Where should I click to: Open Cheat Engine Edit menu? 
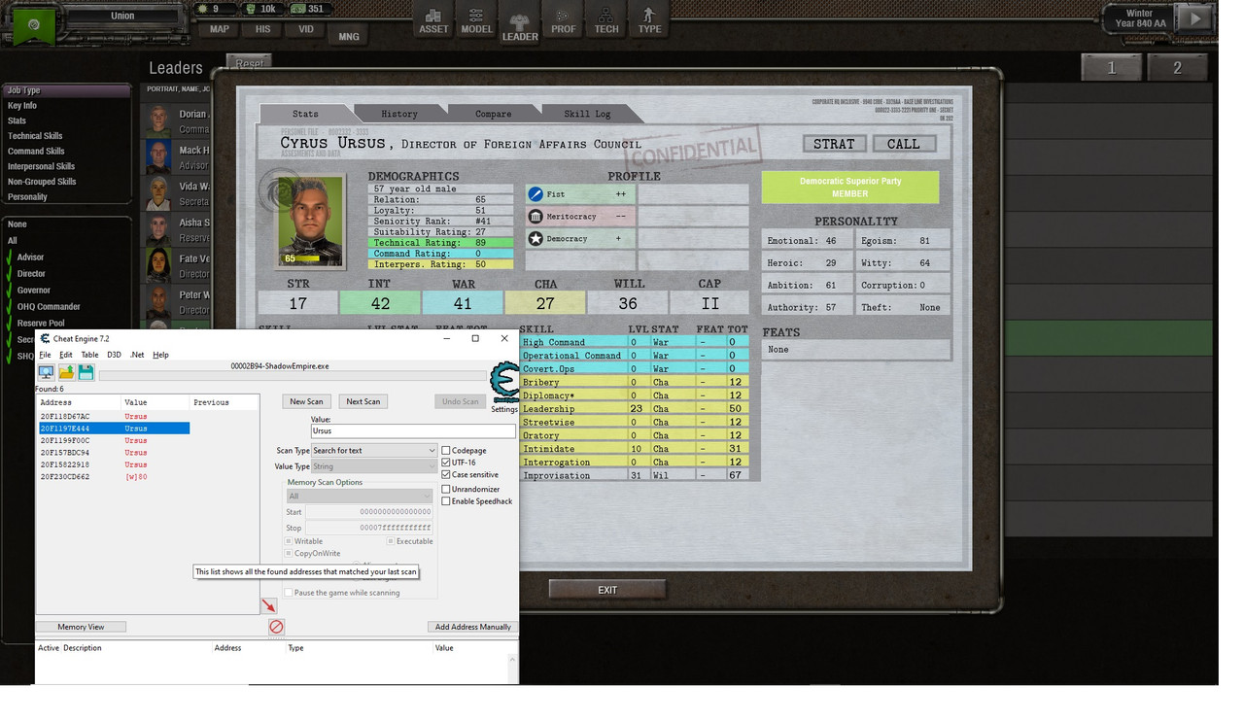coord(66,355)
